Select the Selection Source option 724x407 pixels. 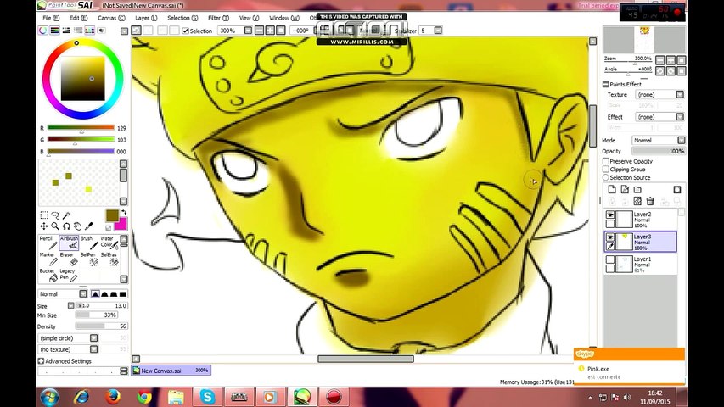[606, 177]
